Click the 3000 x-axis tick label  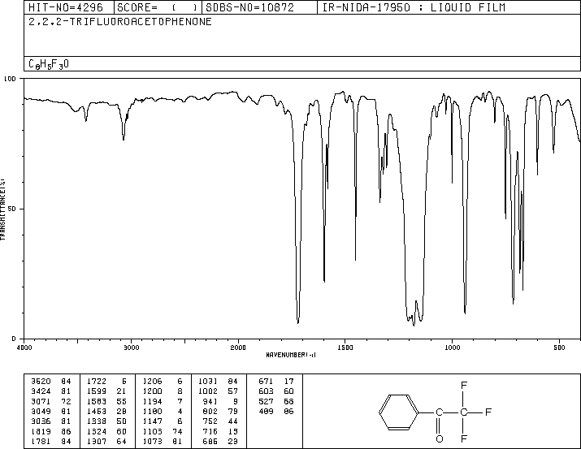(131, 348)
